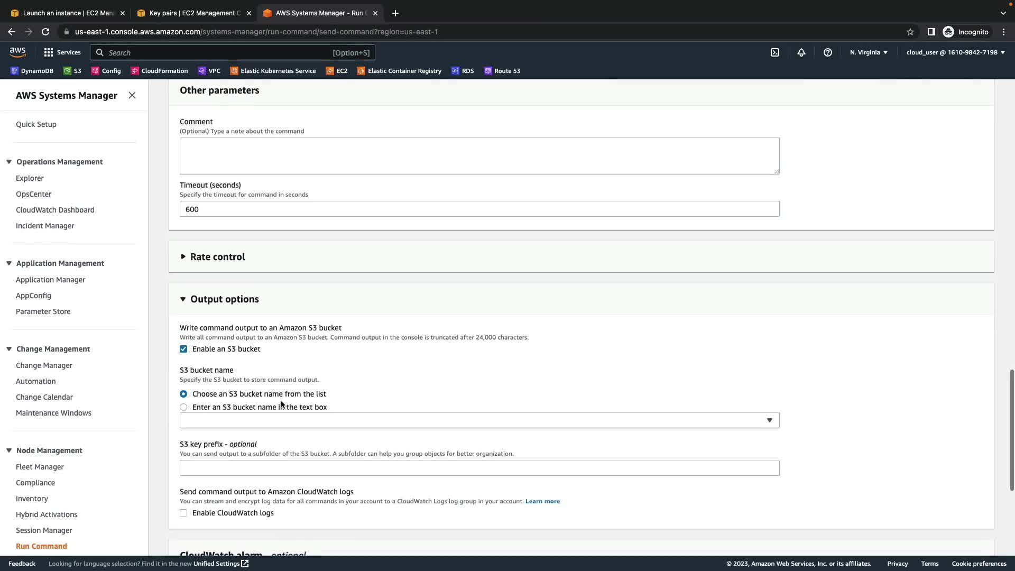
Task: Open the N. Virginia region dropdown
Action: click(869, 52)
